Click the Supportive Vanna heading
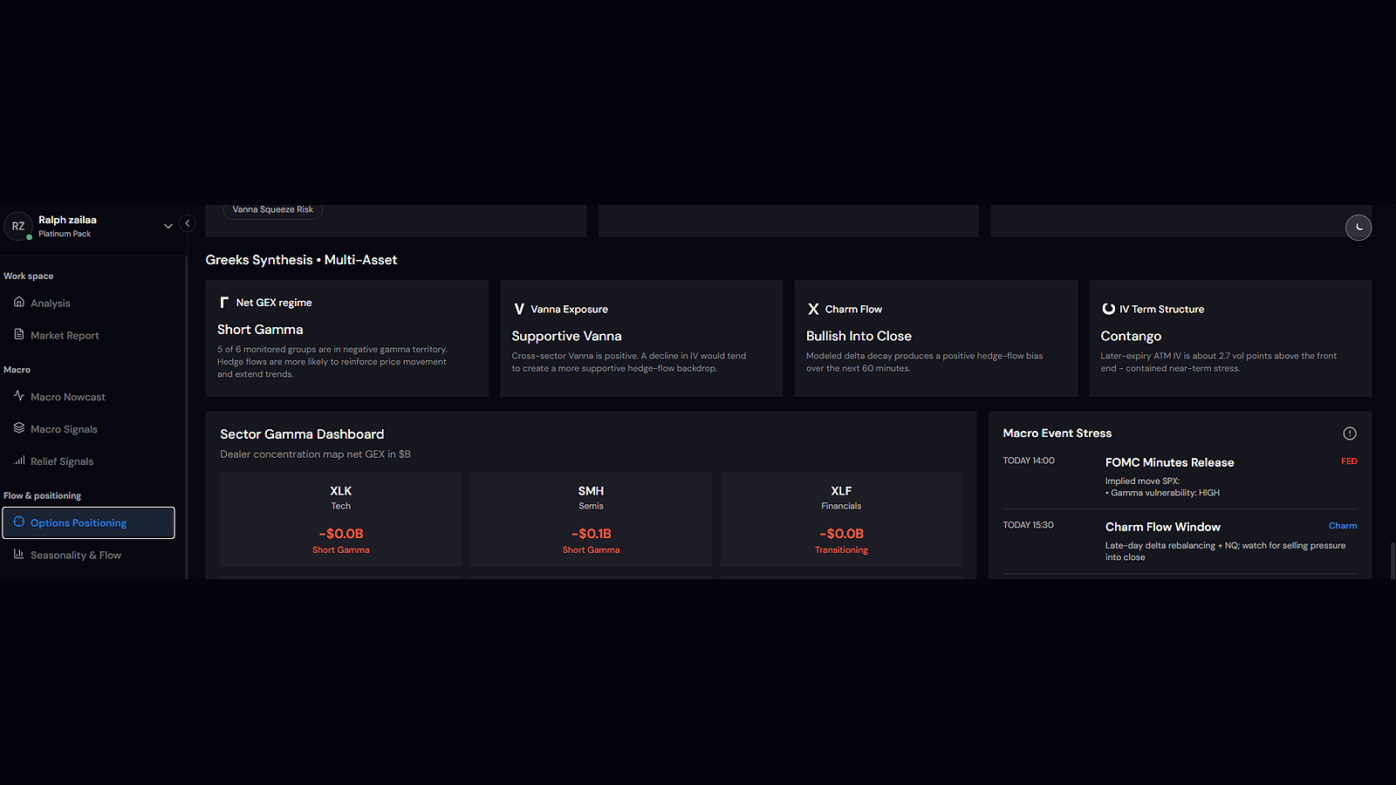Screen dimensions: 1396x785 [566, 336]
